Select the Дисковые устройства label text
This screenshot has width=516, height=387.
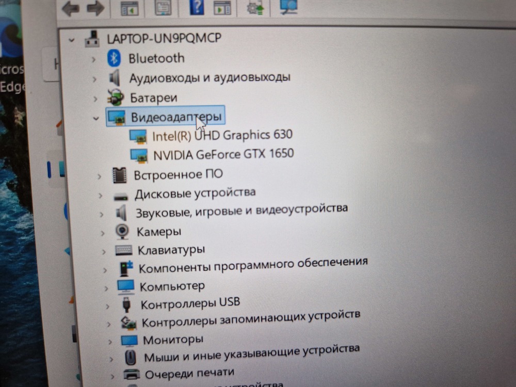click(195, 193)
